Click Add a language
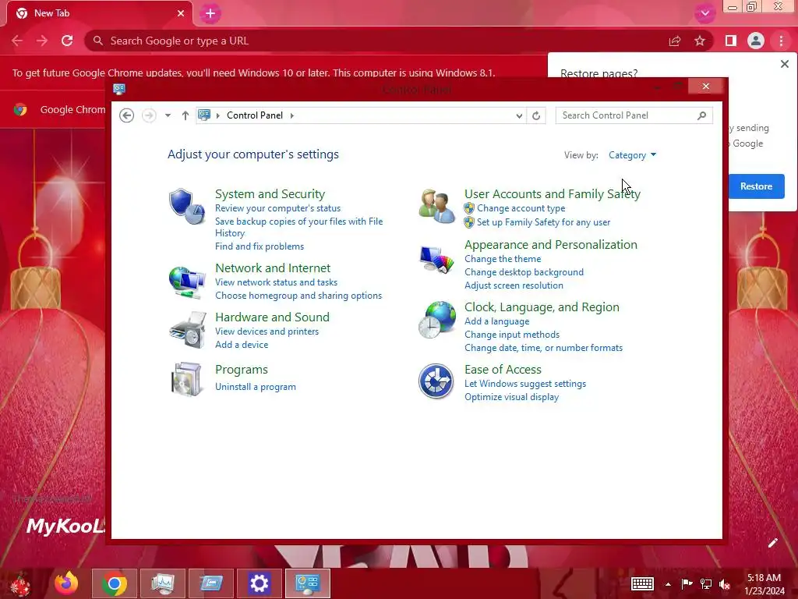This screenshot has width=798, height=599. [x=496, y=321]
